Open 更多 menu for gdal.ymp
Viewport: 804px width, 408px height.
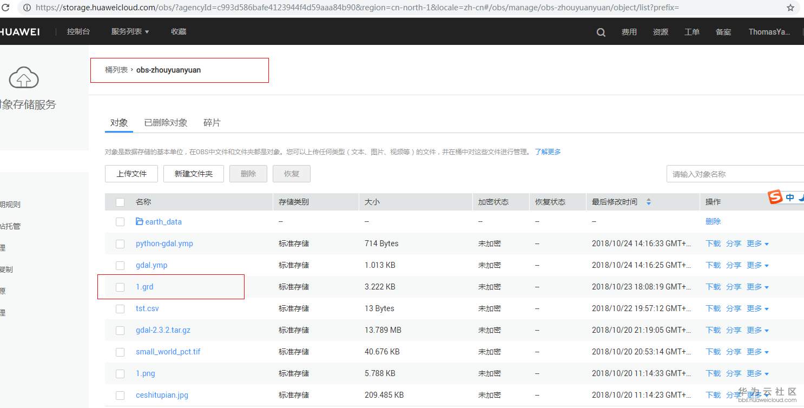pyautogui.click(x=757, y=265)
